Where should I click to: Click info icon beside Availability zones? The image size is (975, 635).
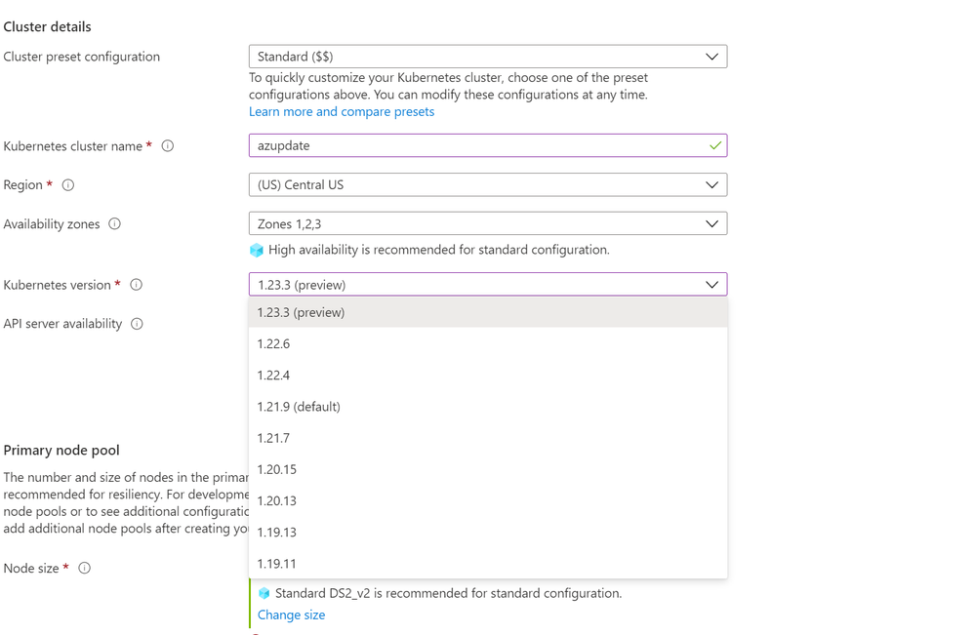pyautogui.click(x=115, y=224)
